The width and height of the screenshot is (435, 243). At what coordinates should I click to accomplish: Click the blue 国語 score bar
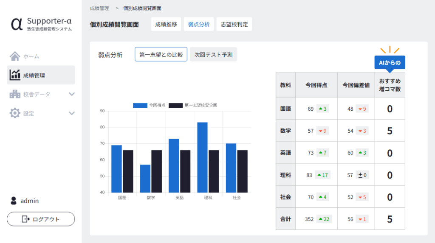(116, 169)
